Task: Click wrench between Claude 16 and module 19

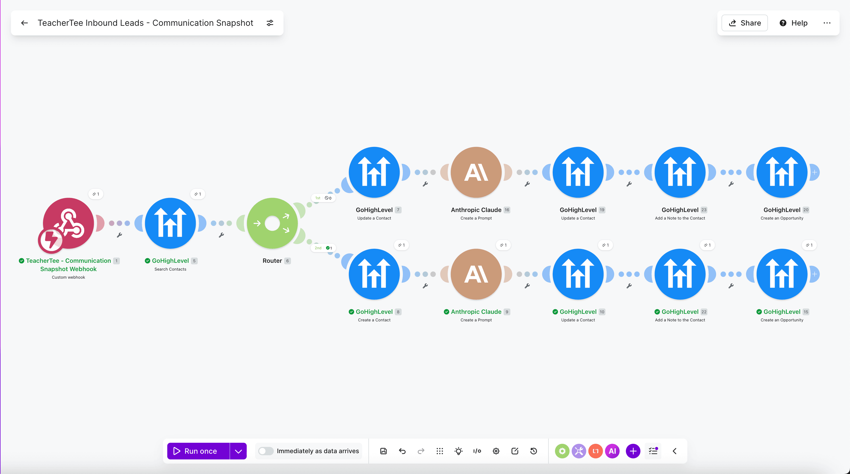Action: click(527, 184)
